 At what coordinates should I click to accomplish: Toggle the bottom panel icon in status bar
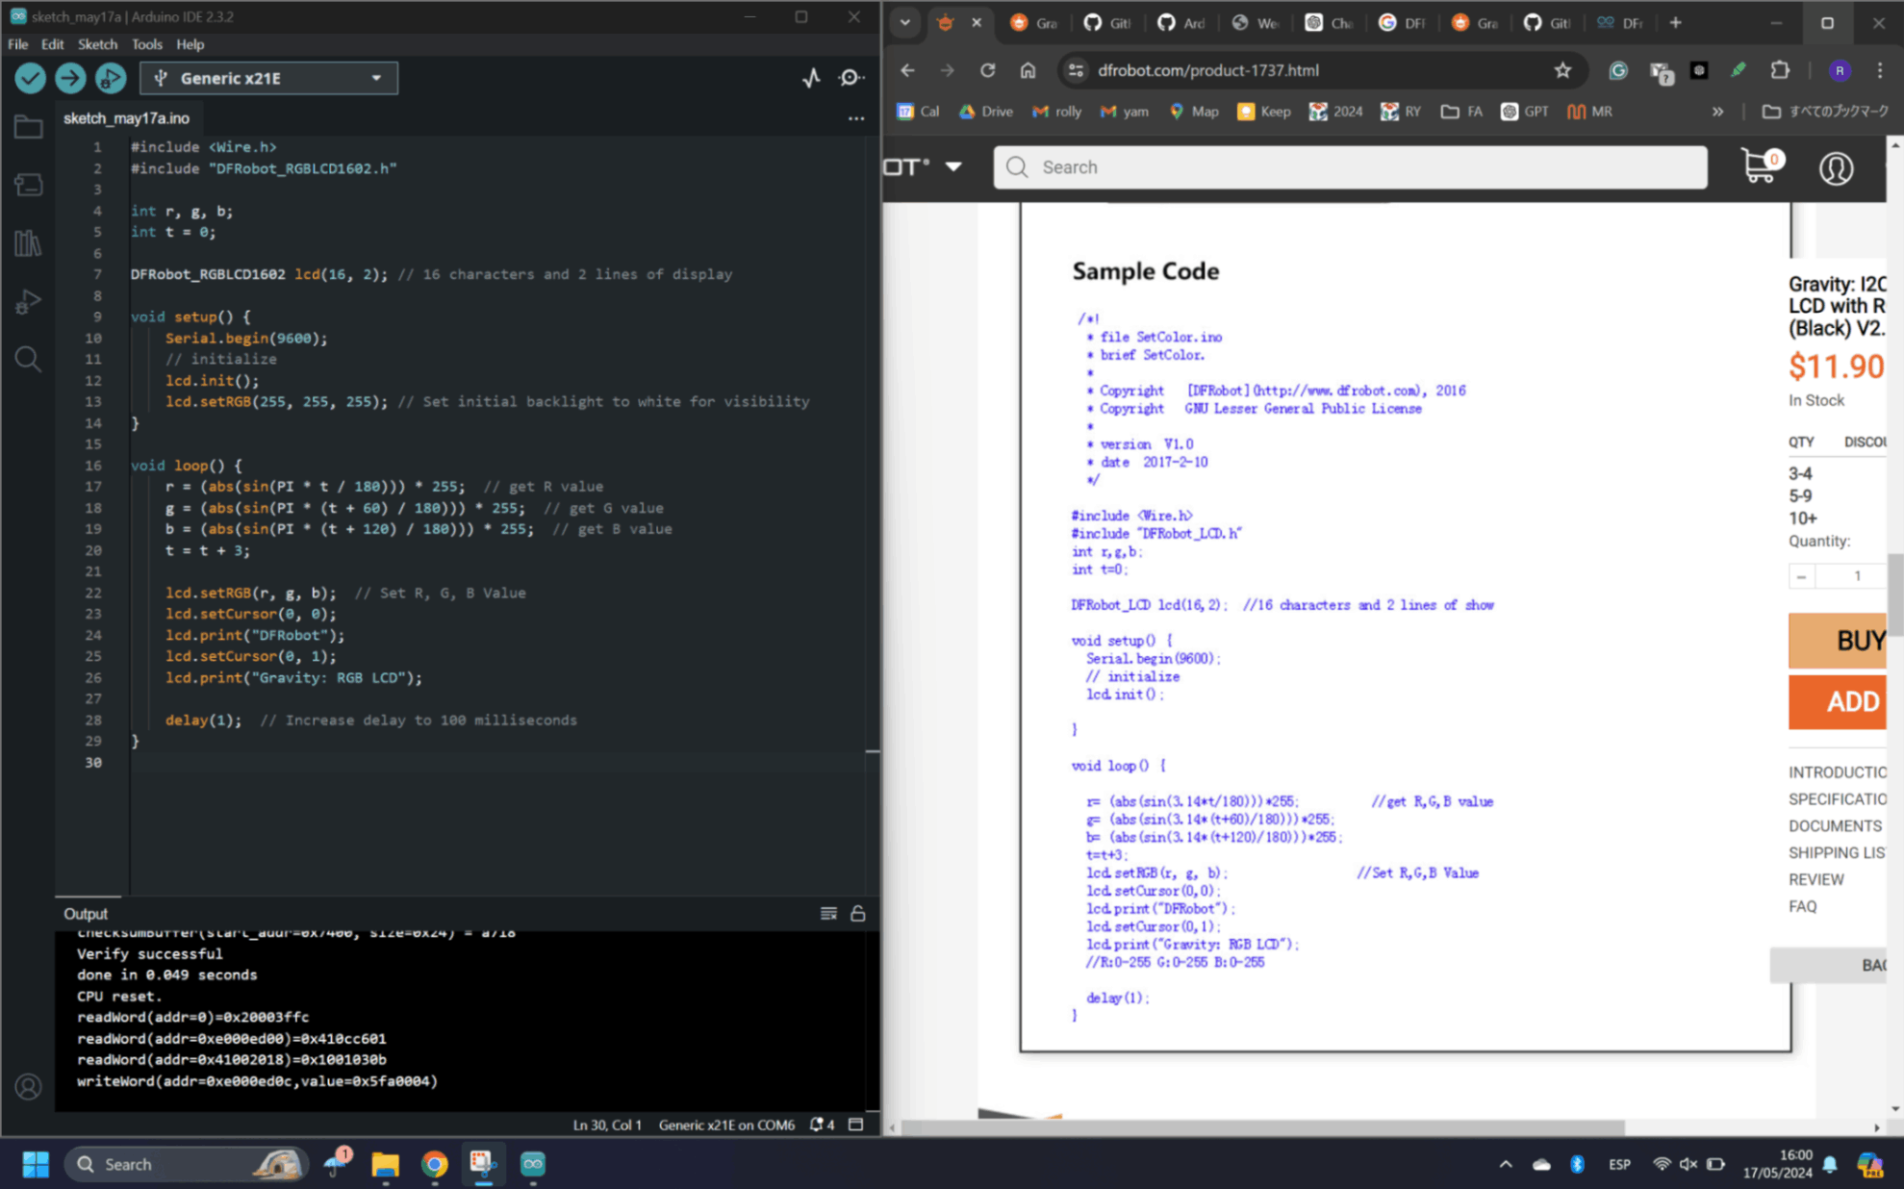(856, 1125)
